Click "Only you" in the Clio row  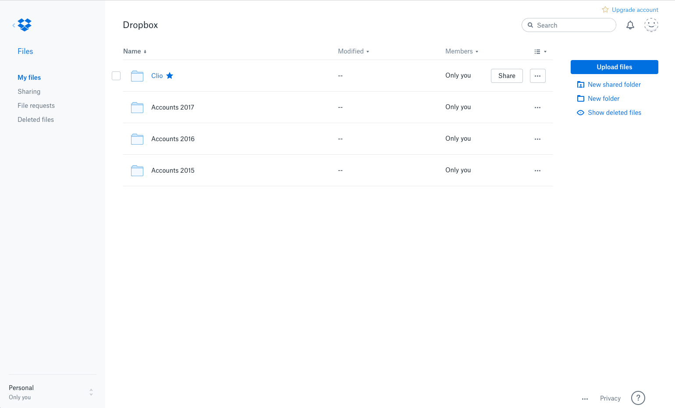(x=458, y=75)
